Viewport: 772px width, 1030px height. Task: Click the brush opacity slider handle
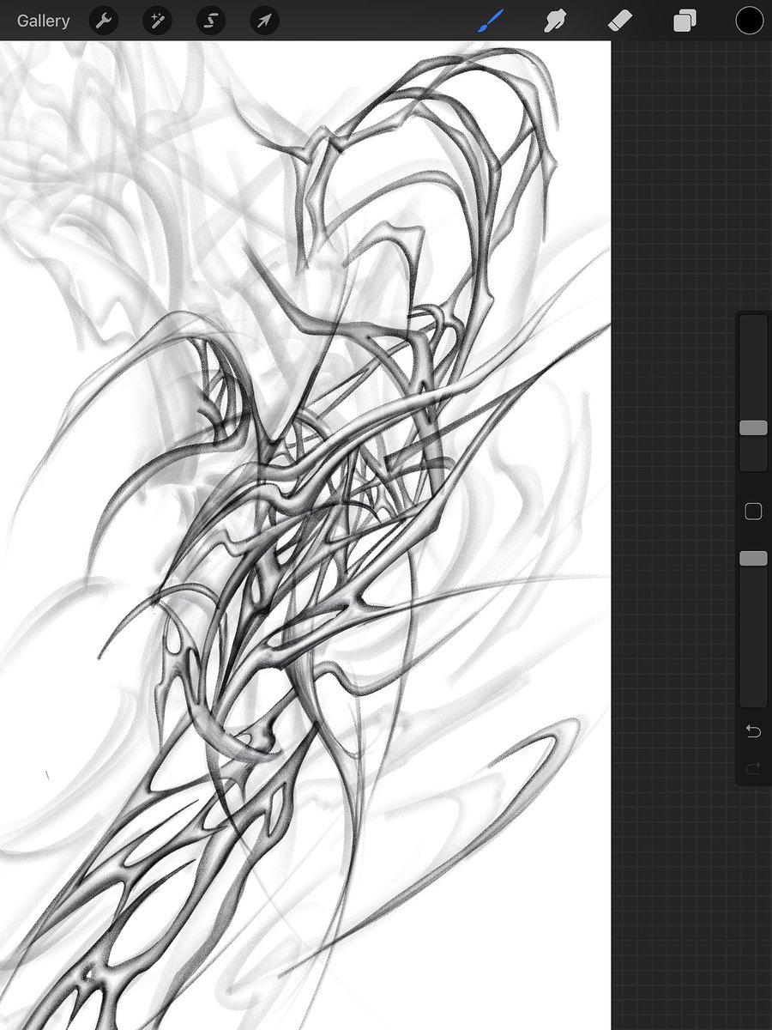point(753,559)
